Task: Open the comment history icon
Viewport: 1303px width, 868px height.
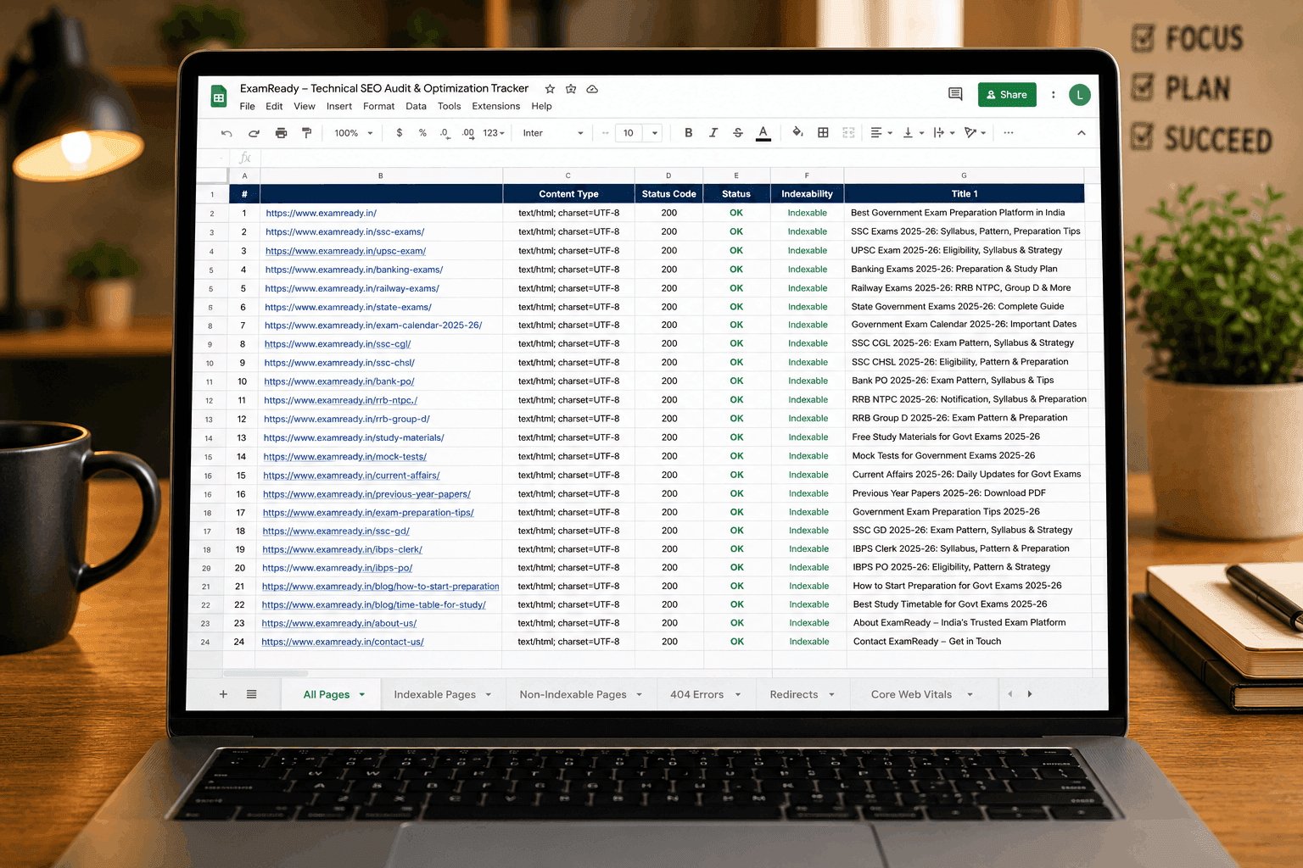Action: coord(955,94)
